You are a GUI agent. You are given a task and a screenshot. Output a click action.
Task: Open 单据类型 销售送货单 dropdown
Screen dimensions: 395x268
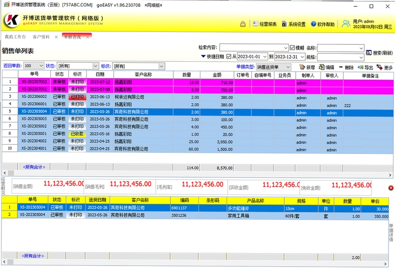pos(288,67)
